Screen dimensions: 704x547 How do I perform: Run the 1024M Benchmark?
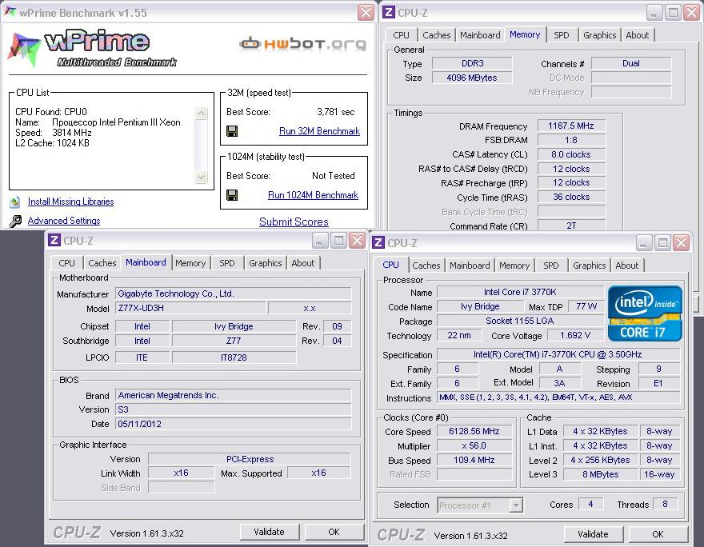coord(313,195)
